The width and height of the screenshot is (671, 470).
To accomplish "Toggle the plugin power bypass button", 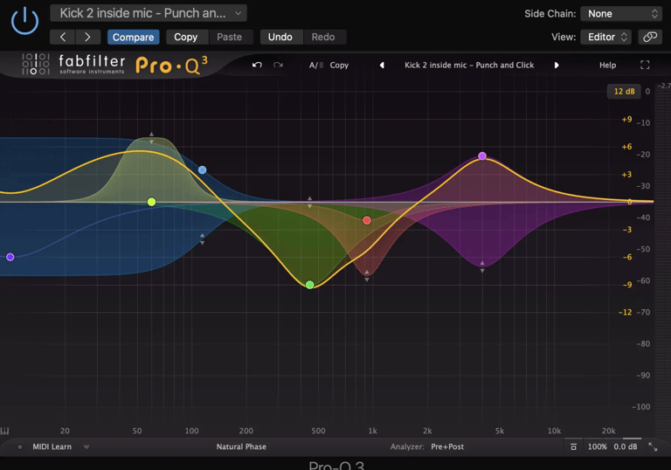I will (x=24, y=21).
